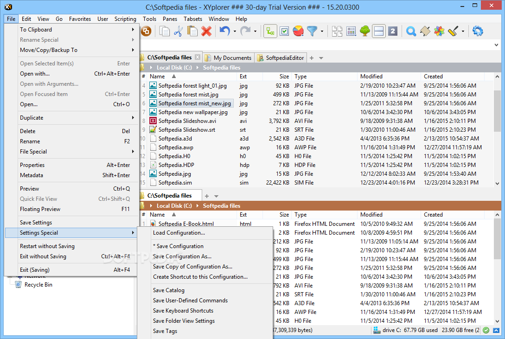The width and height of the screenshot is (505, 339).
Task: Click the red X Delete icon
Action: (x=206, y=31)
